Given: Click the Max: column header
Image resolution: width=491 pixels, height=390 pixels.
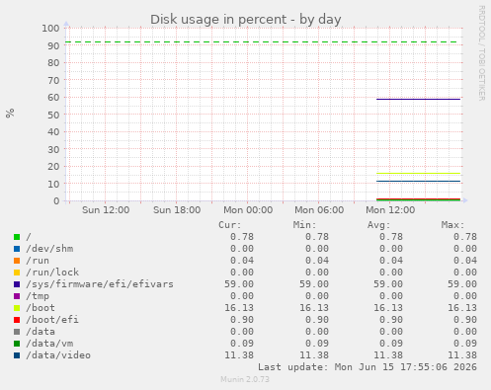Looking at the screenshot, I should click(452, 225).
